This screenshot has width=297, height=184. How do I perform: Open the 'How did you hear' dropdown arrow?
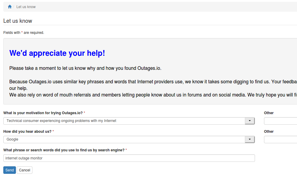point(250,139)
